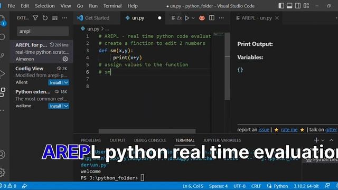Close the AREPL - un.py tab
338x190 pixels.
pos(277,18)
